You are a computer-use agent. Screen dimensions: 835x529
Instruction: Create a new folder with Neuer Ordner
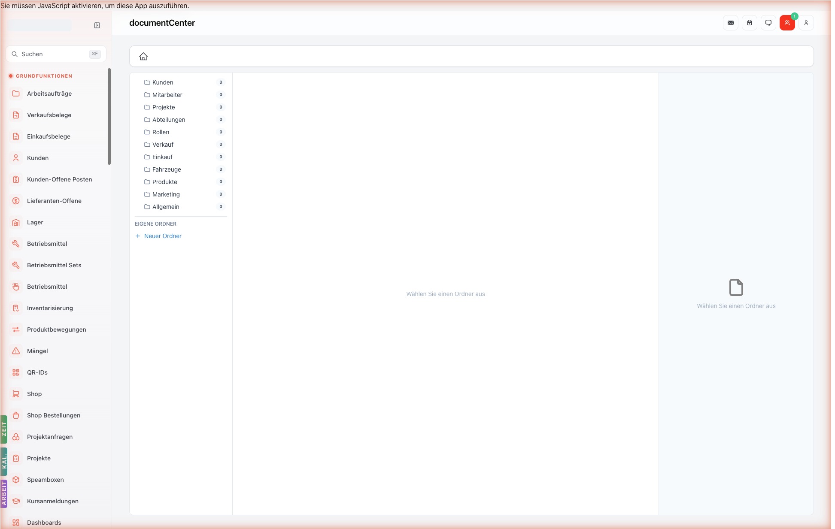[158, 236]
